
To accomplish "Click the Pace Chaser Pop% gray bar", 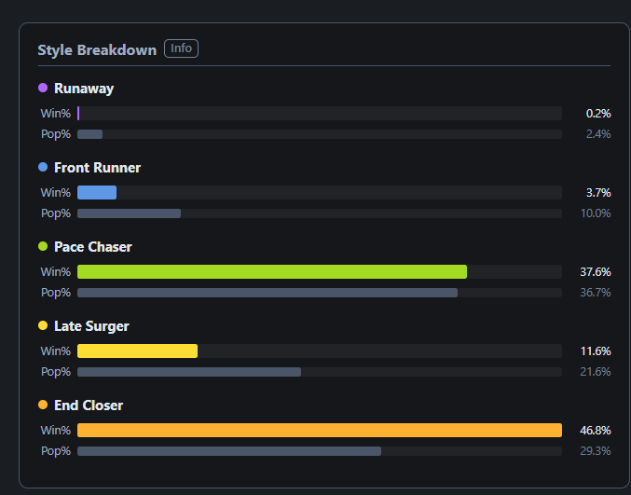I will pos(267,293).
